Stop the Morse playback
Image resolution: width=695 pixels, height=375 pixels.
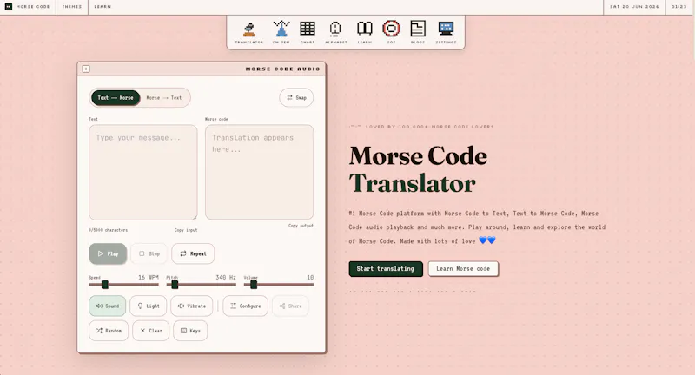click(149, 253)
